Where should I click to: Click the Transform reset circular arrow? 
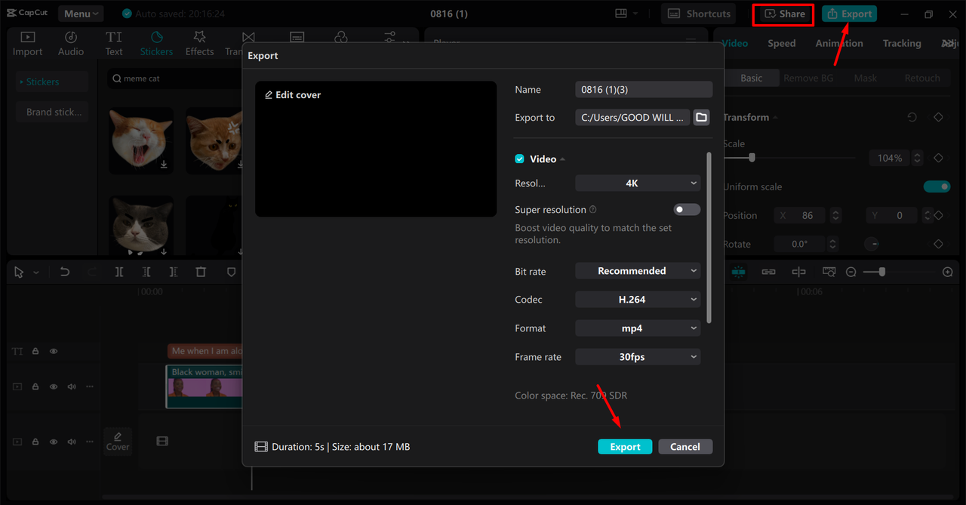tap(912, 117)
